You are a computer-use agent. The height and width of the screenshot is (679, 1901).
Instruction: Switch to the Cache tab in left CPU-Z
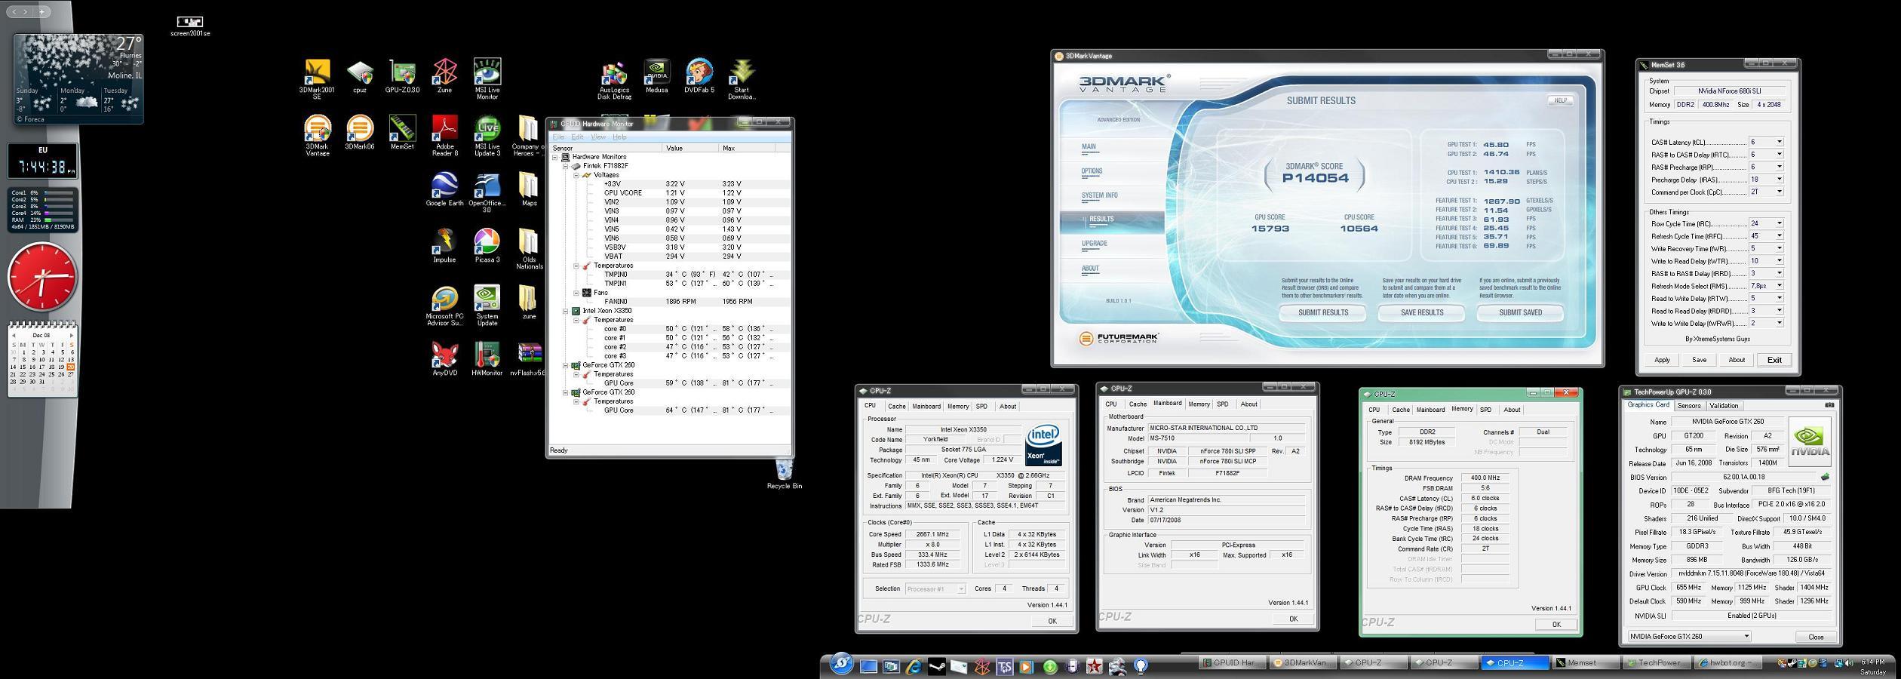coord(896,407)
